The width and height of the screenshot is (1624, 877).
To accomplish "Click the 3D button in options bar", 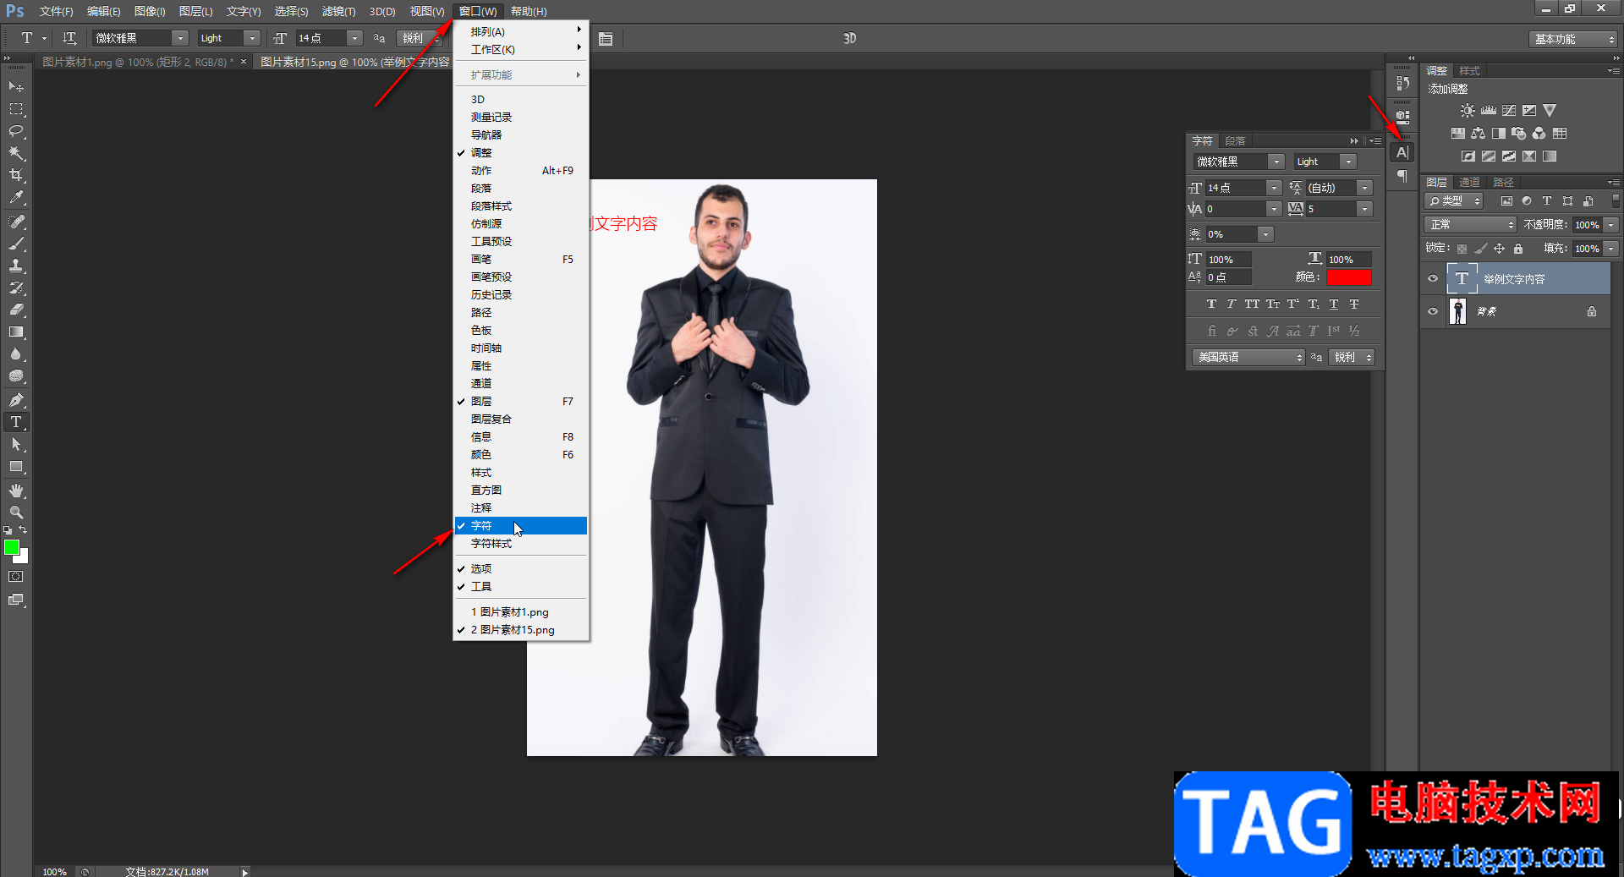I will coord(849,38).
